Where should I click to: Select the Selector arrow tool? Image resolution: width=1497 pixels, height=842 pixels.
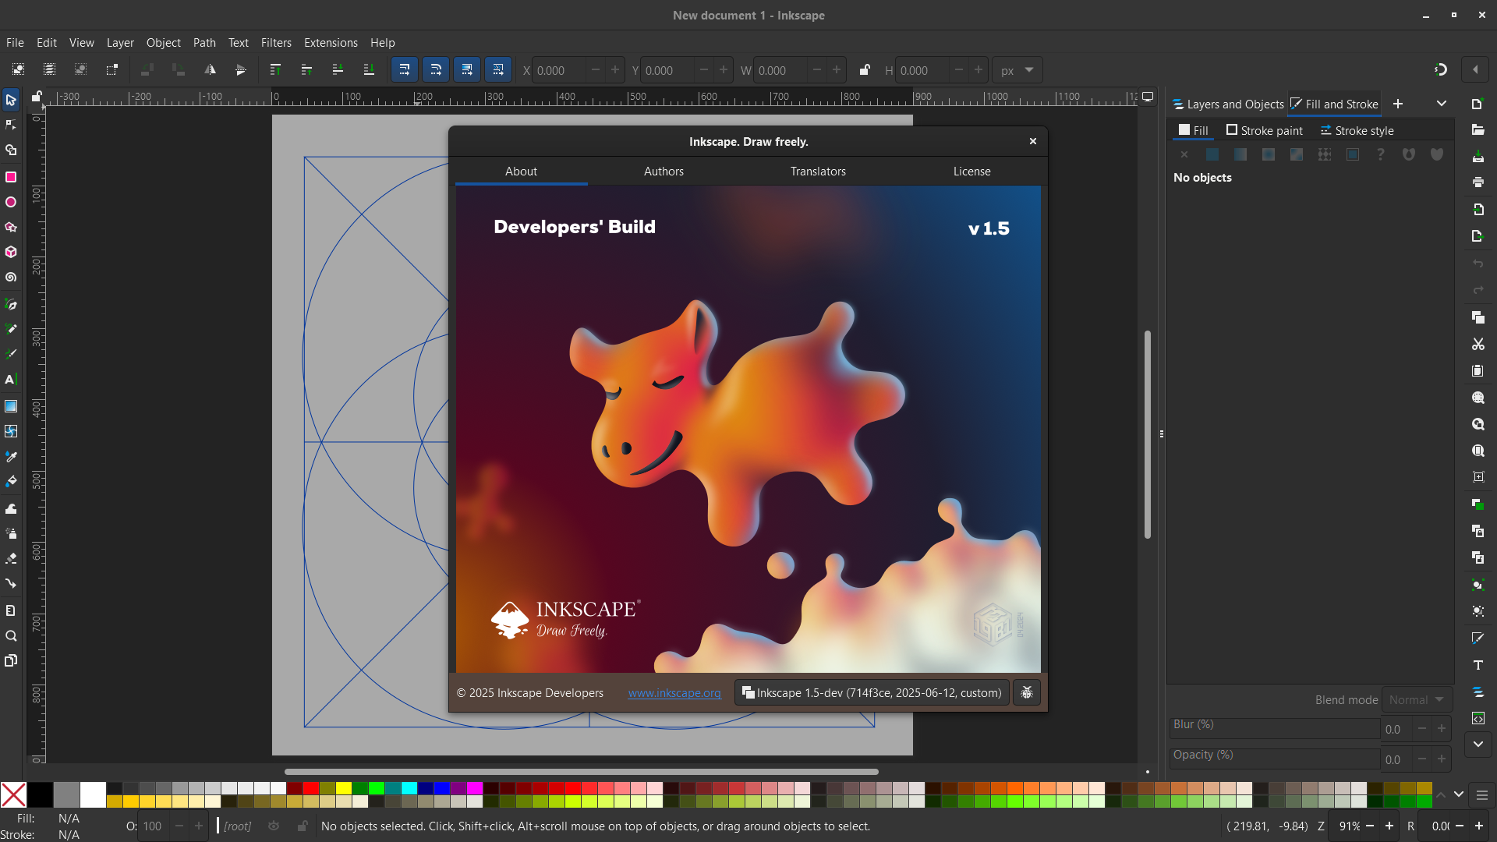point(11,100)
